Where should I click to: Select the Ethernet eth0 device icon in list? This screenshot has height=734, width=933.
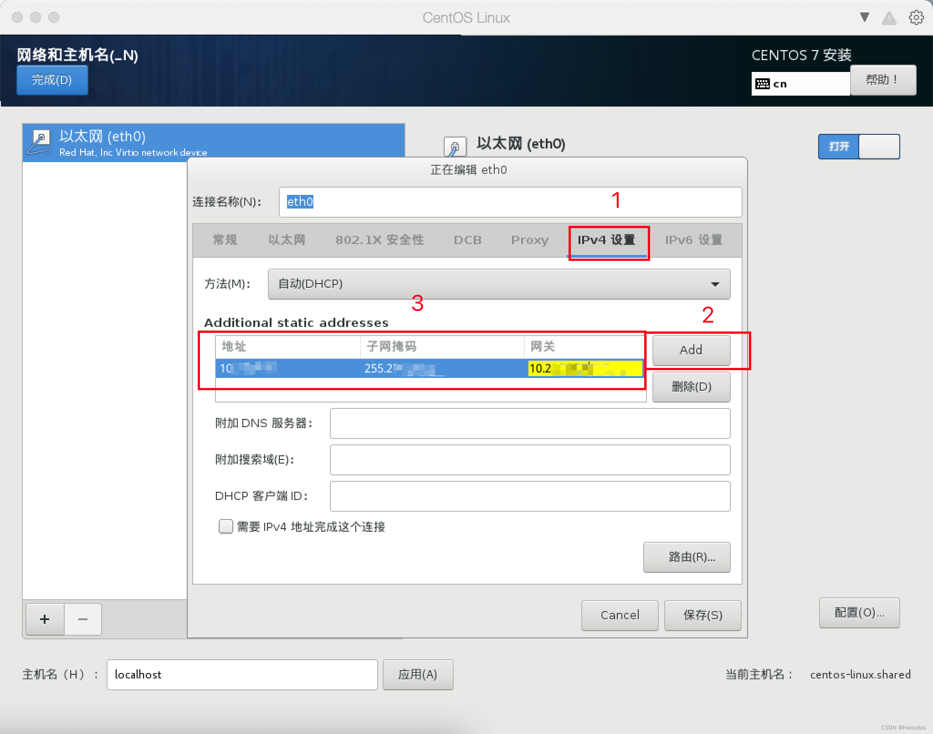pyautogui.click(x=40, y=143)
